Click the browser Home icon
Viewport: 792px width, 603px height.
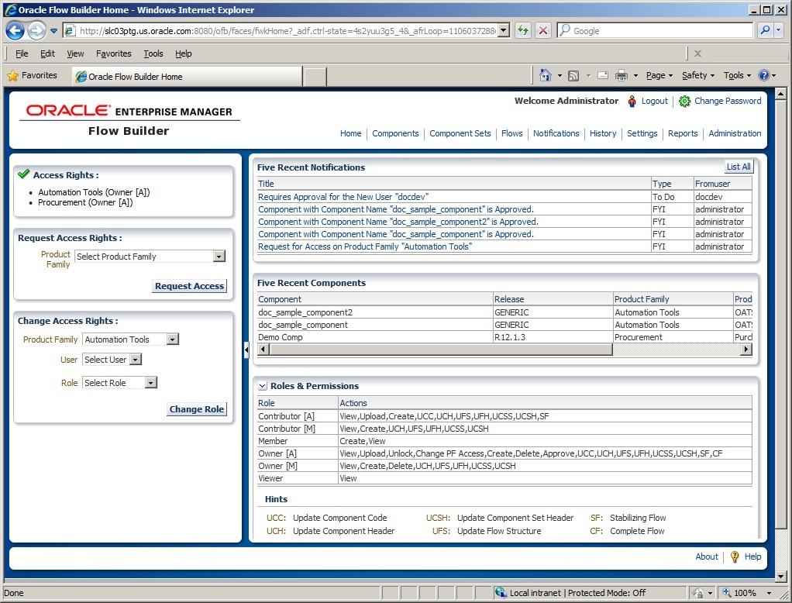click(x=545, y=75)
